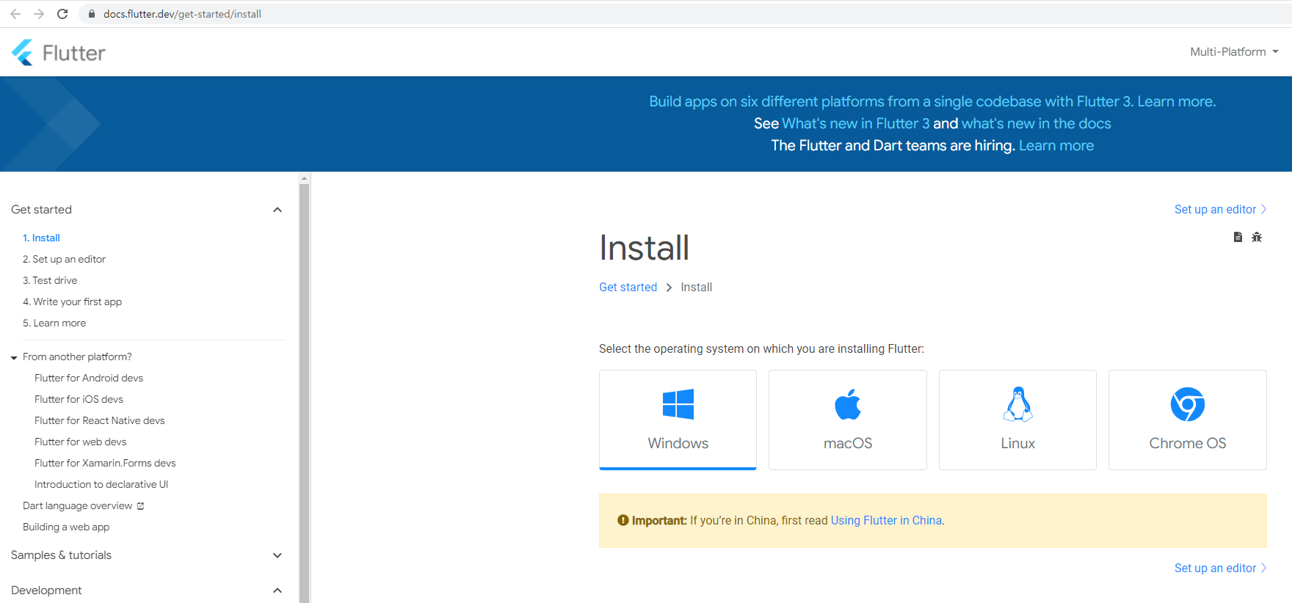Open Introduction to declarative UI

(101, 484)
